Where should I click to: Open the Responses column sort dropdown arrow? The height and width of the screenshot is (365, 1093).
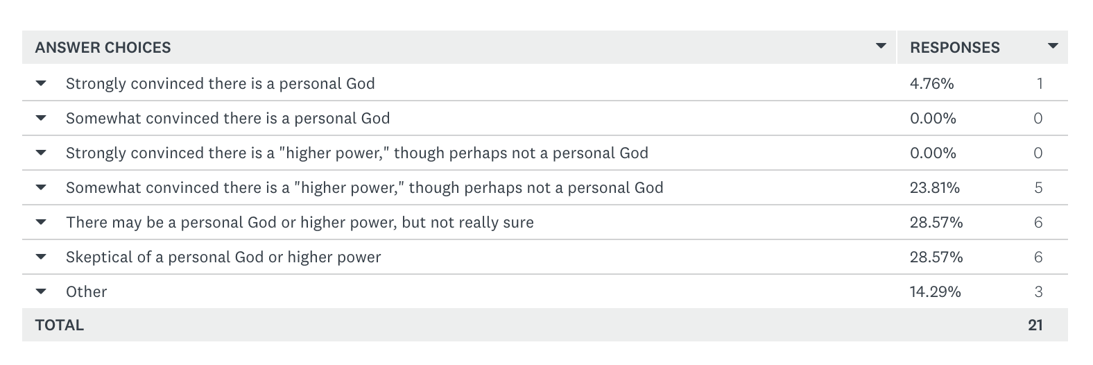(1053, 46)
